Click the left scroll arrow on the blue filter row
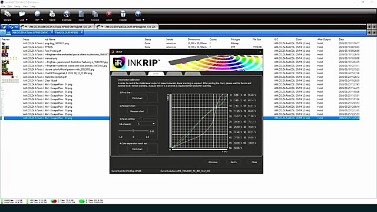377x212 pixels. (x=369, y=32)
